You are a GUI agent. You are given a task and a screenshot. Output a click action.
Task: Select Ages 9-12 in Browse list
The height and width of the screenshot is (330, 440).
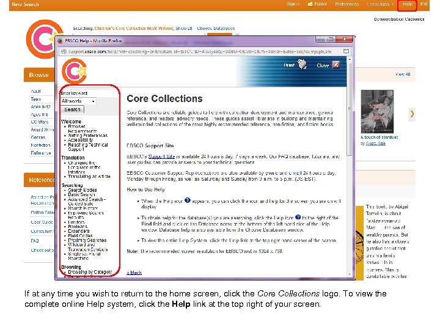pyautogui.click(x=41, y=106)
